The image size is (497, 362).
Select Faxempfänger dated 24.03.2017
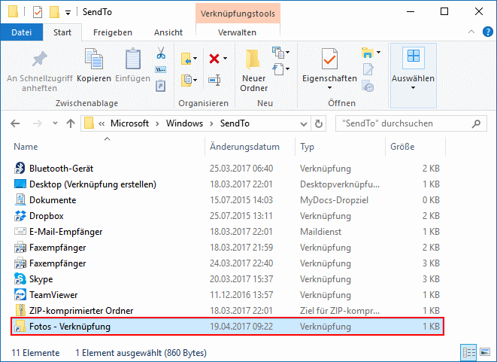click(x=228, y=263)
